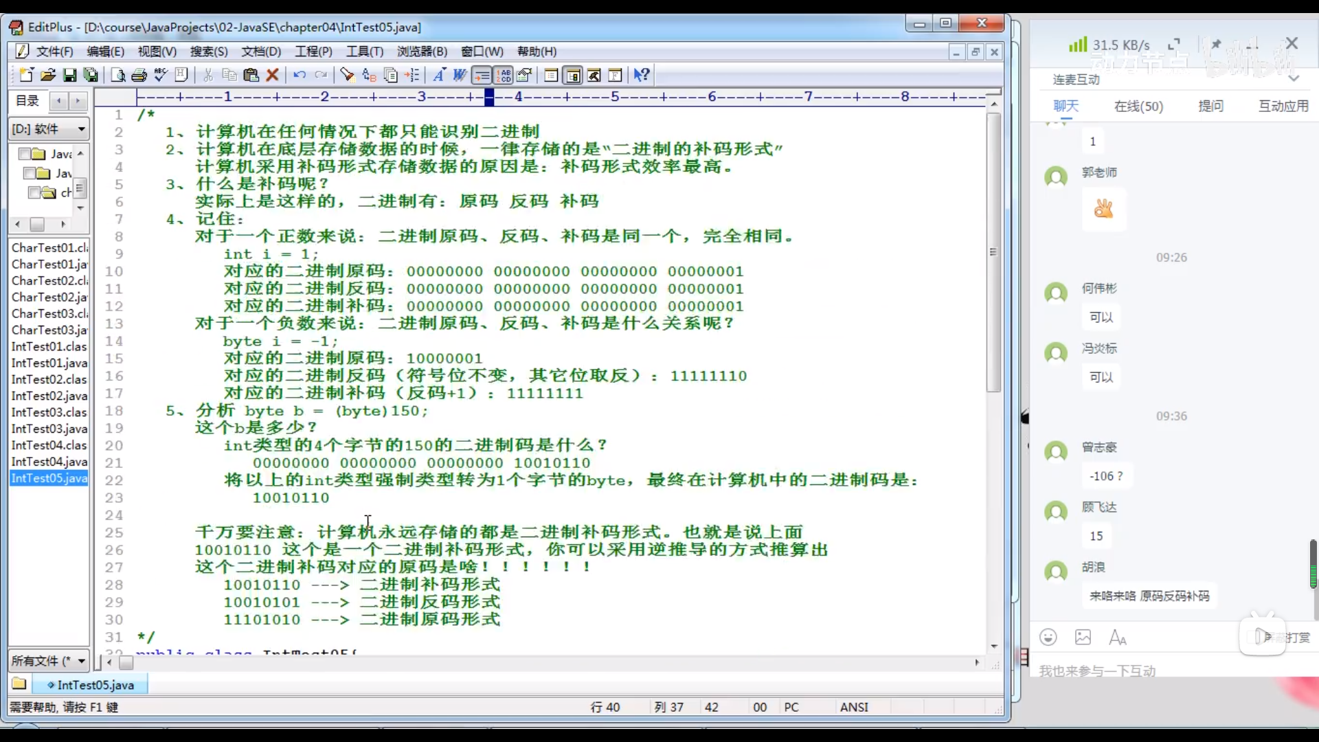Click the red X delete icon
Image resolution: width=1319 pixels, height=742 pixels.
(x=273, y=75)
